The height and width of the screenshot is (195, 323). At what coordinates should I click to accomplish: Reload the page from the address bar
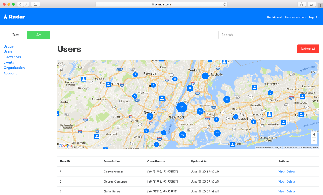pyautogui.click(x=225, y=4)
